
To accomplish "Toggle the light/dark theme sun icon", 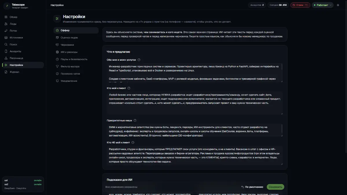I will click(x=338, y=5).
